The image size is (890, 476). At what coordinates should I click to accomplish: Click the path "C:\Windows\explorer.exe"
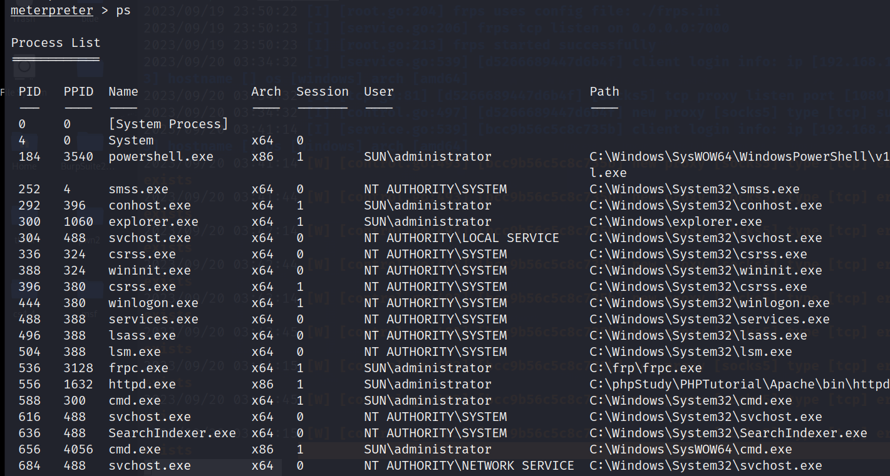[676, 221]
